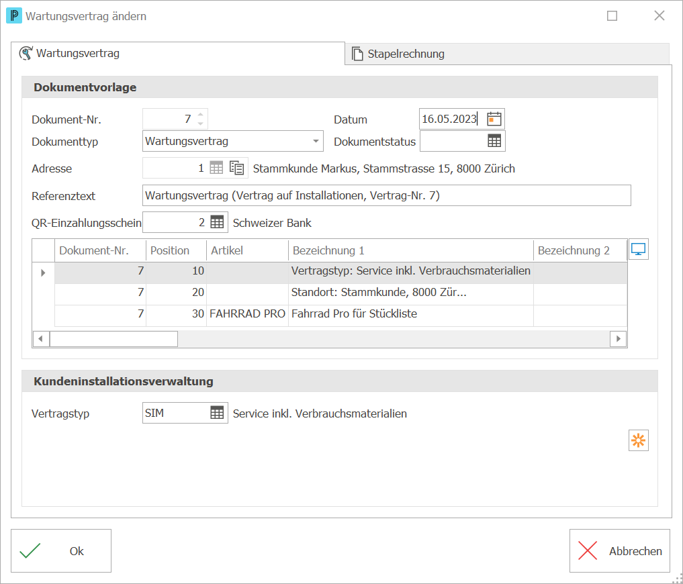The image size is (683, 584).
Task: Click the address details document icon
Action: click(236, 168)
